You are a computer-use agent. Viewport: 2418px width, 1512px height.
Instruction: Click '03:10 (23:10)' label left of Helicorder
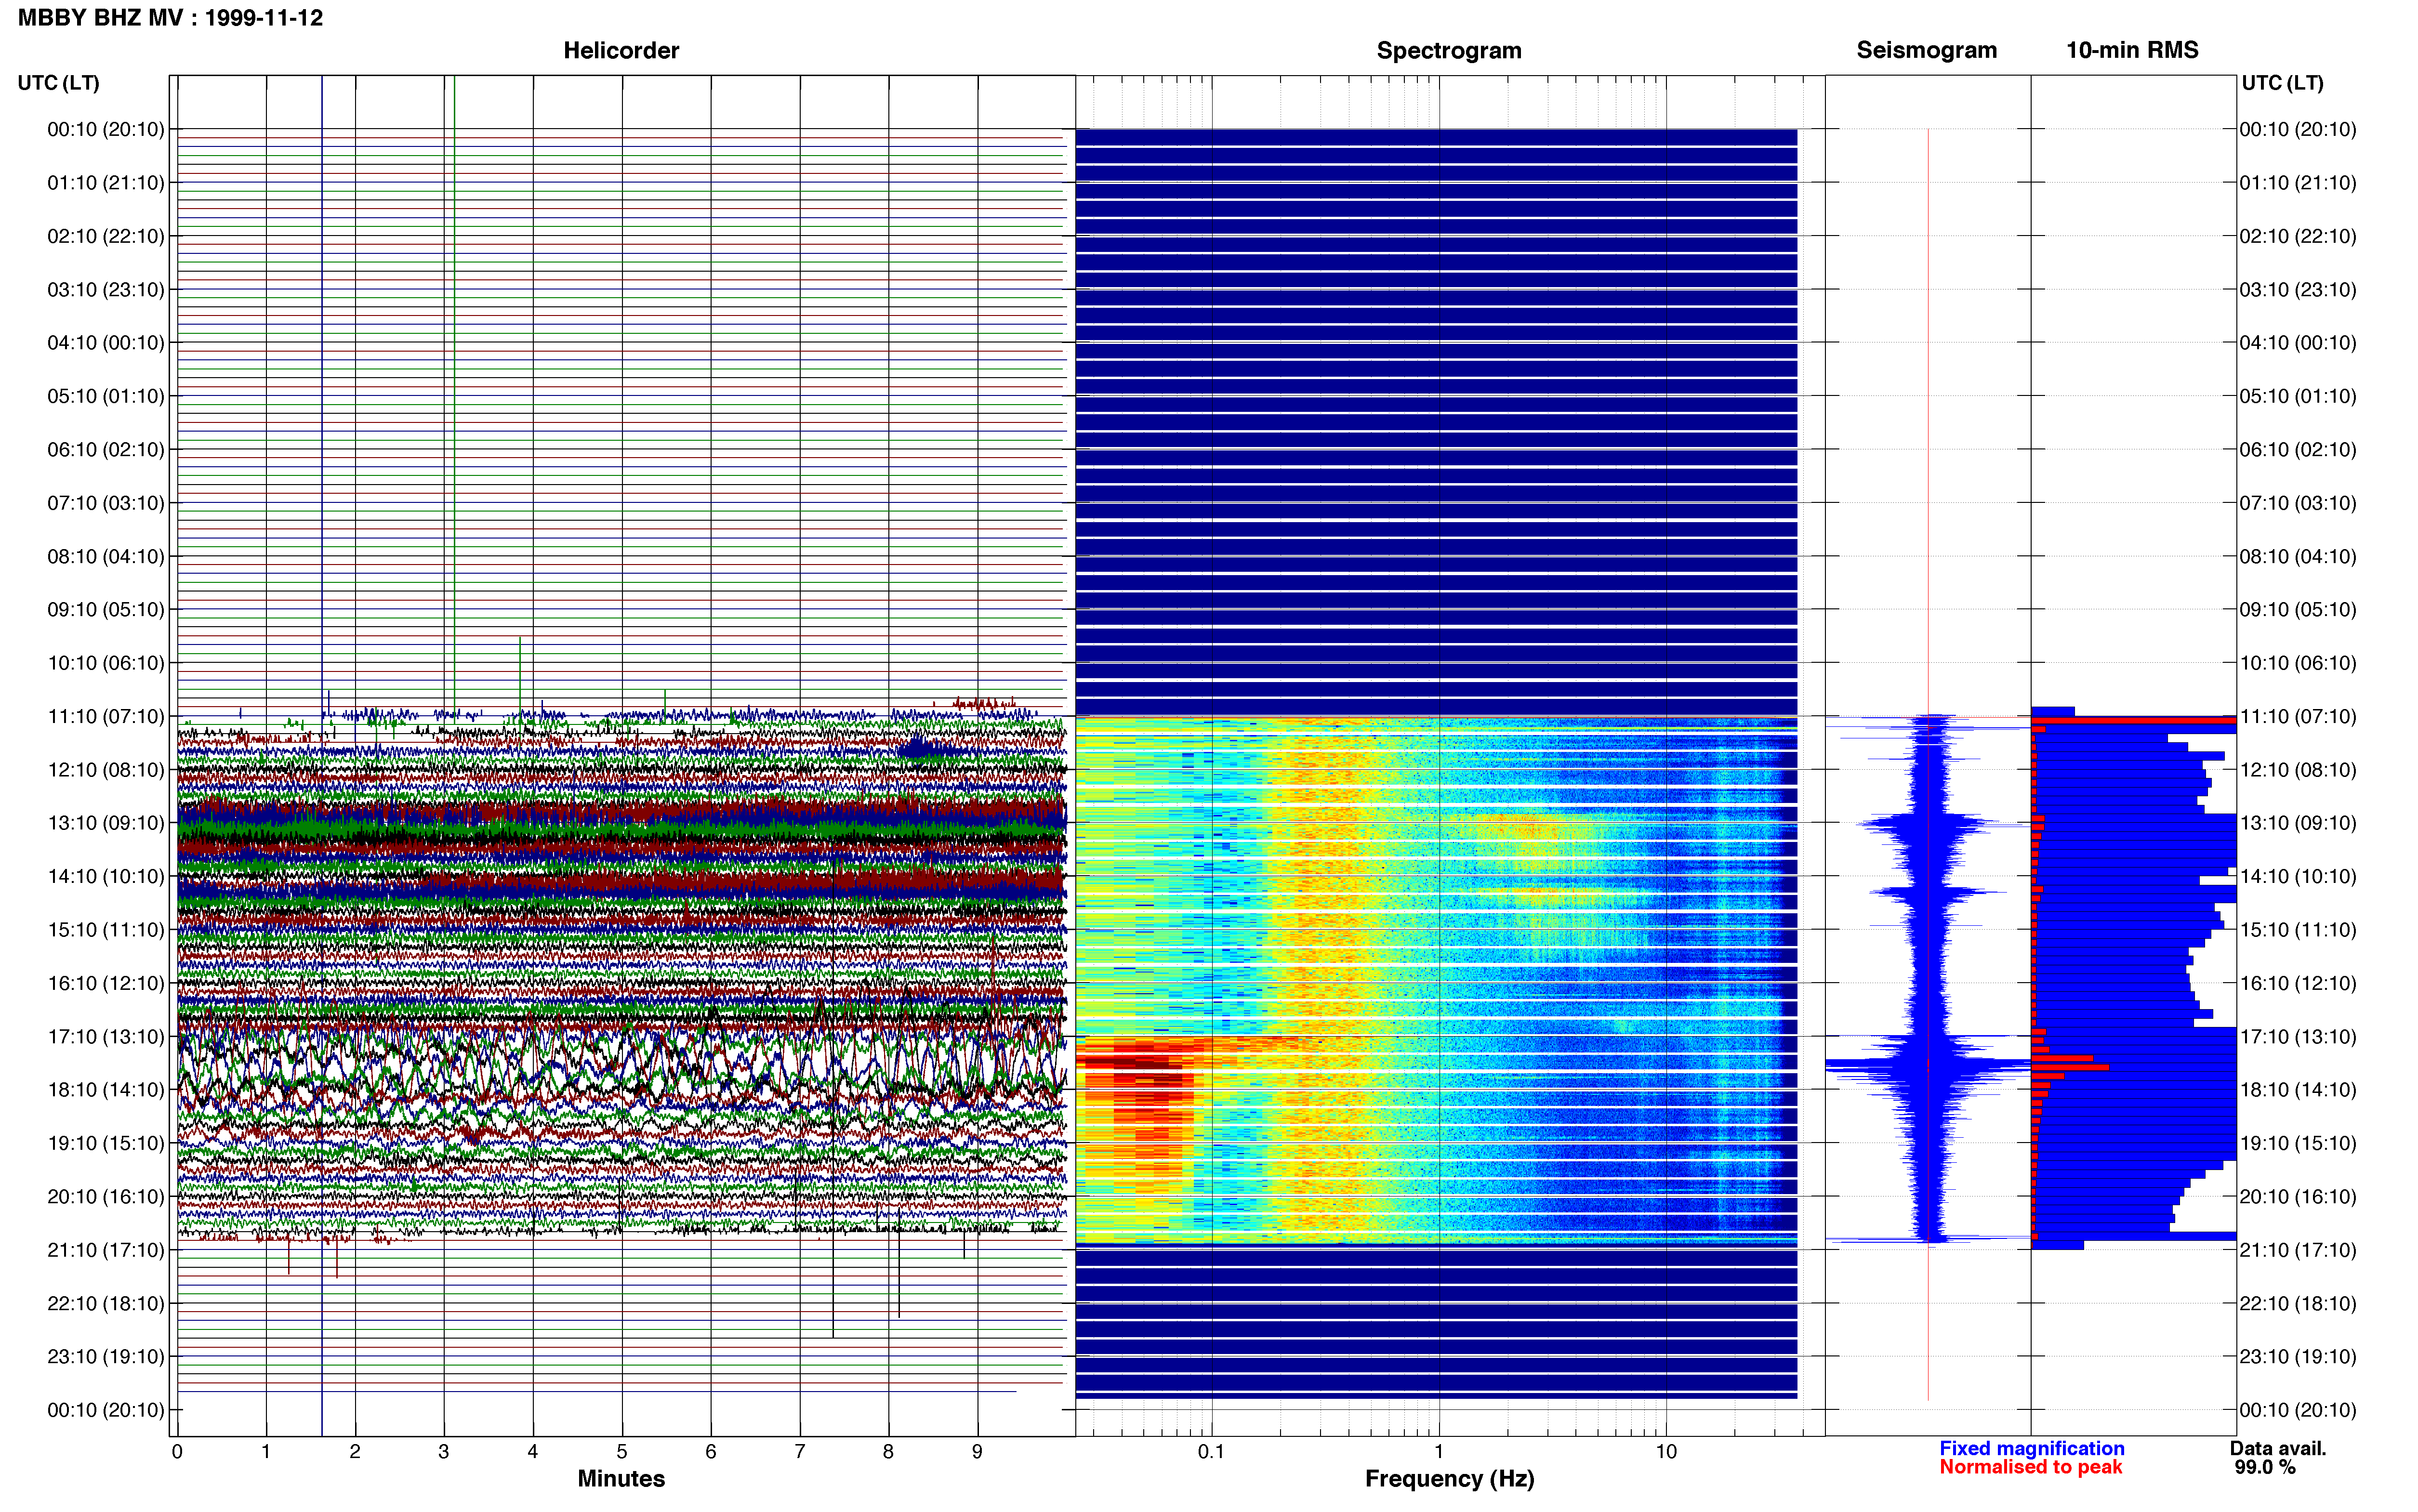106,290
